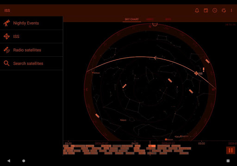
Task: Tap the magnifier search icon
Action: click(6, 63)
